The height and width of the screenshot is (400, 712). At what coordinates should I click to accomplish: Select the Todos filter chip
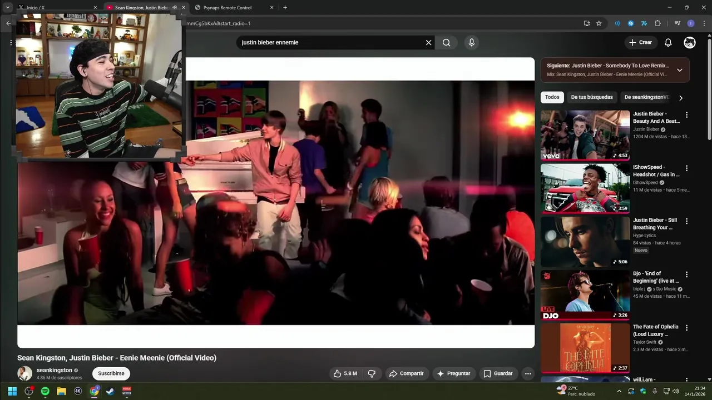click(552, 97)
